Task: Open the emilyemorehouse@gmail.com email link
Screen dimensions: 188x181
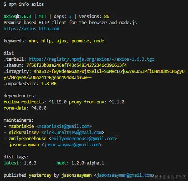Action: (83, 139)
